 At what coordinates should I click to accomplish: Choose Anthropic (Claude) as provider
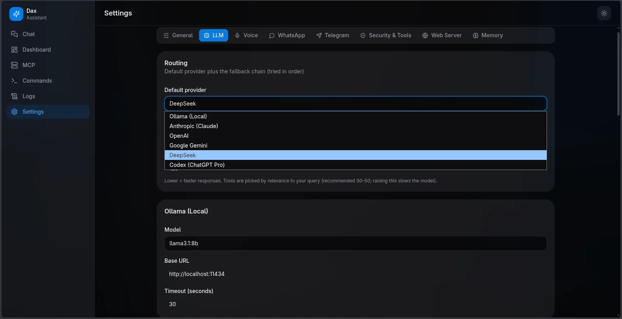[x=355, y=126]
